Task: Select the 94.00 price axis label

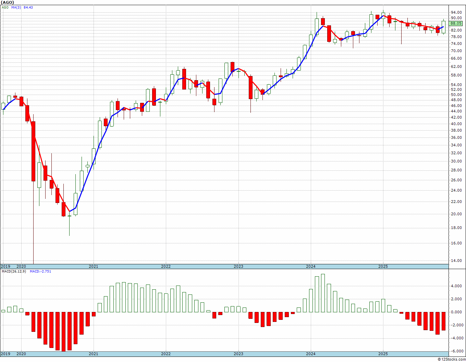Action: tap(456, 12)
